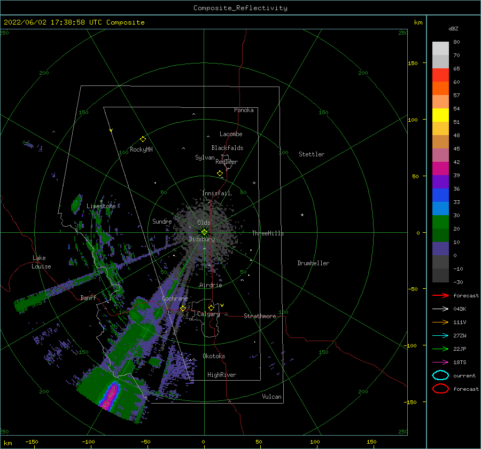Click the Okotoks town label
This screenshot has width=481, height=449.
[x=214, y=356]
